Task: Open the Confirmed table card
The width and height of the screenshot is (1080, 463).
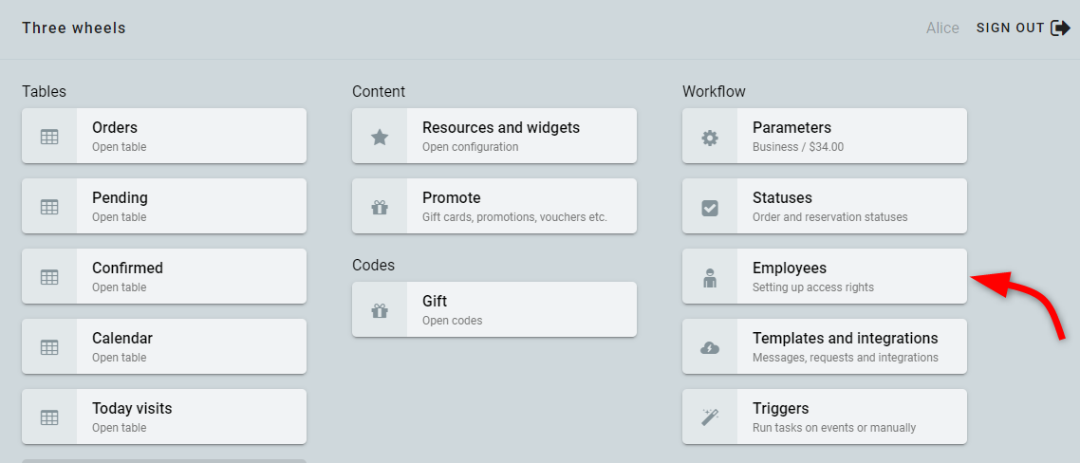Action: click(x=164, y=276)
